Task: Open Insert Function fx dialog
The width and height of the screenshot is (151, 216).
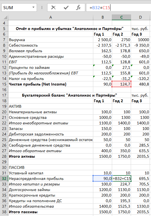Action: point(78,7)
